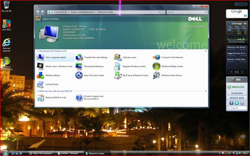
Task: Open AVG gadget Twitter icon
Action: pos(237,103)
